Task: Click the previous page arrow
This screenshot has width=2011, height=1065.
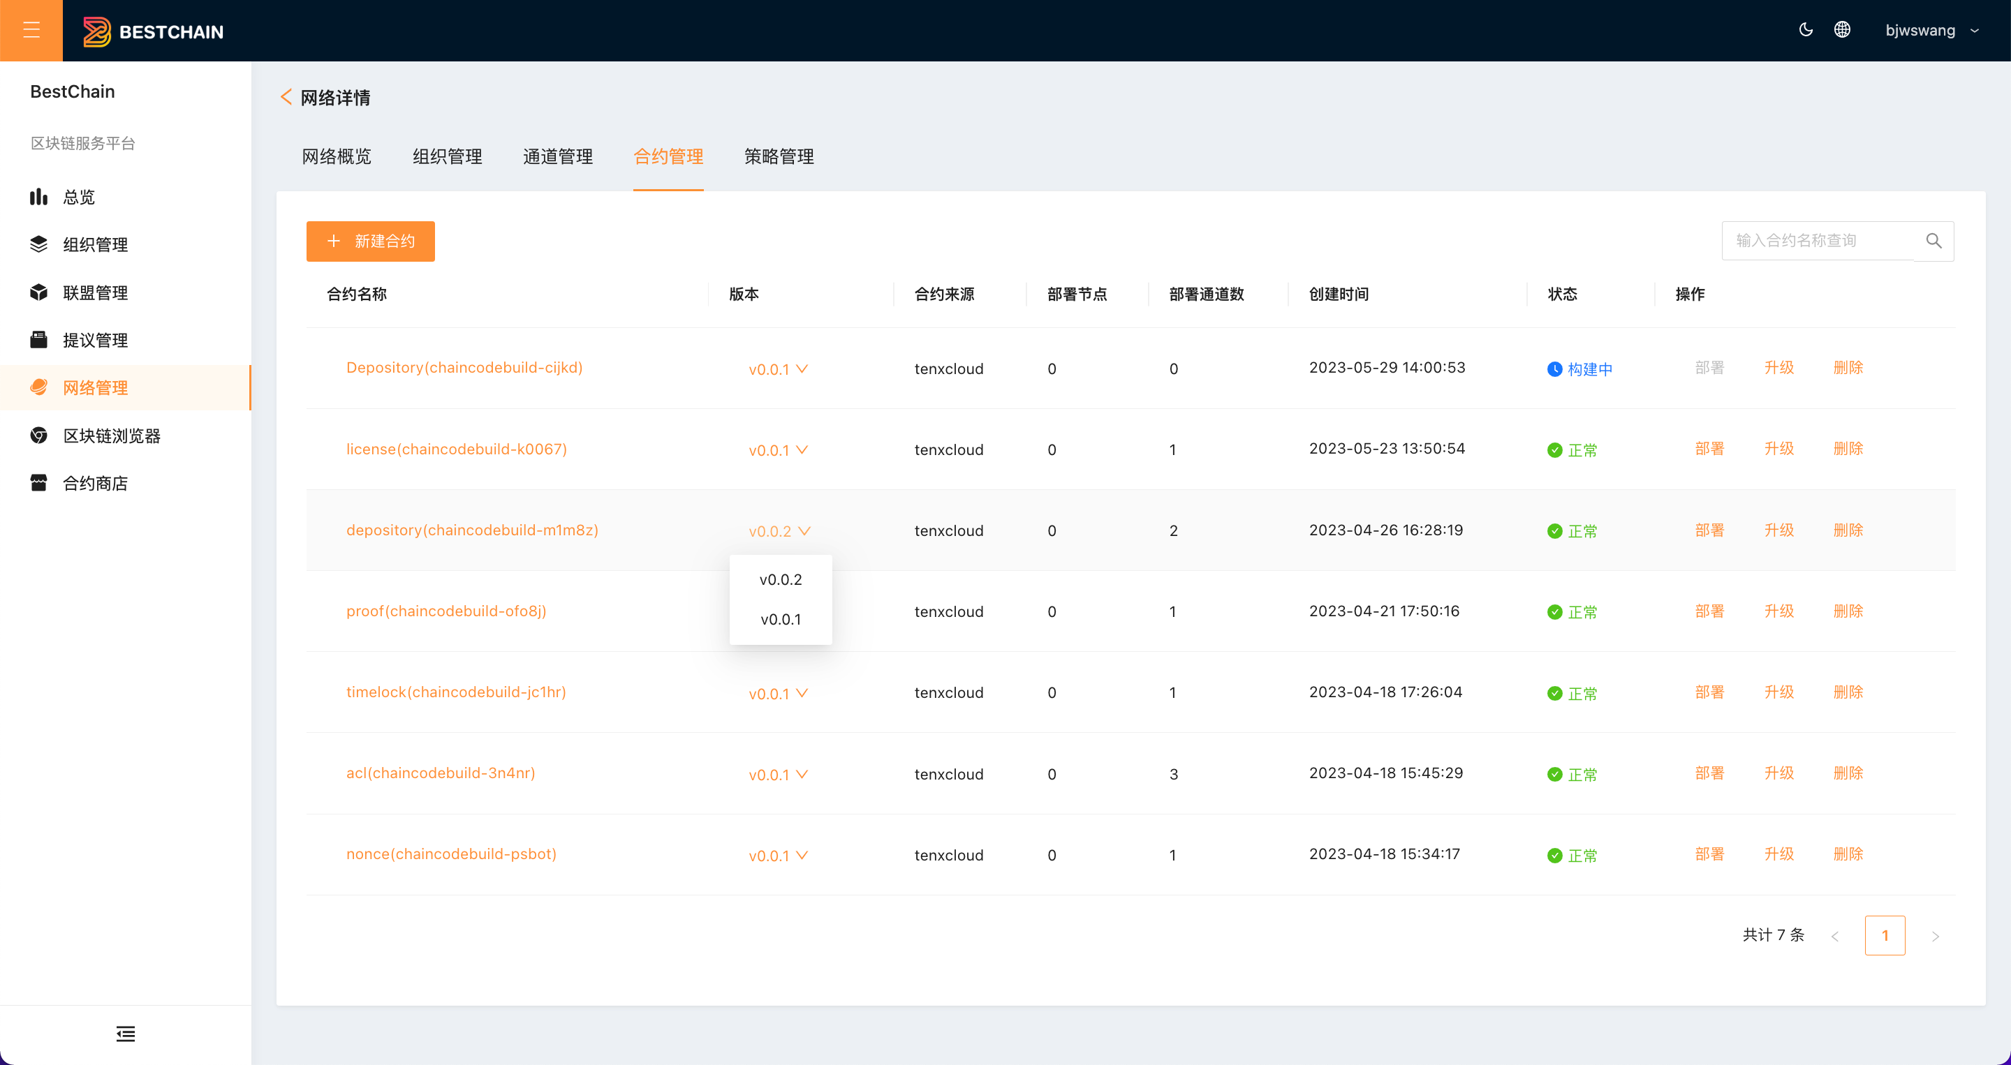Action: (1834, 937)
